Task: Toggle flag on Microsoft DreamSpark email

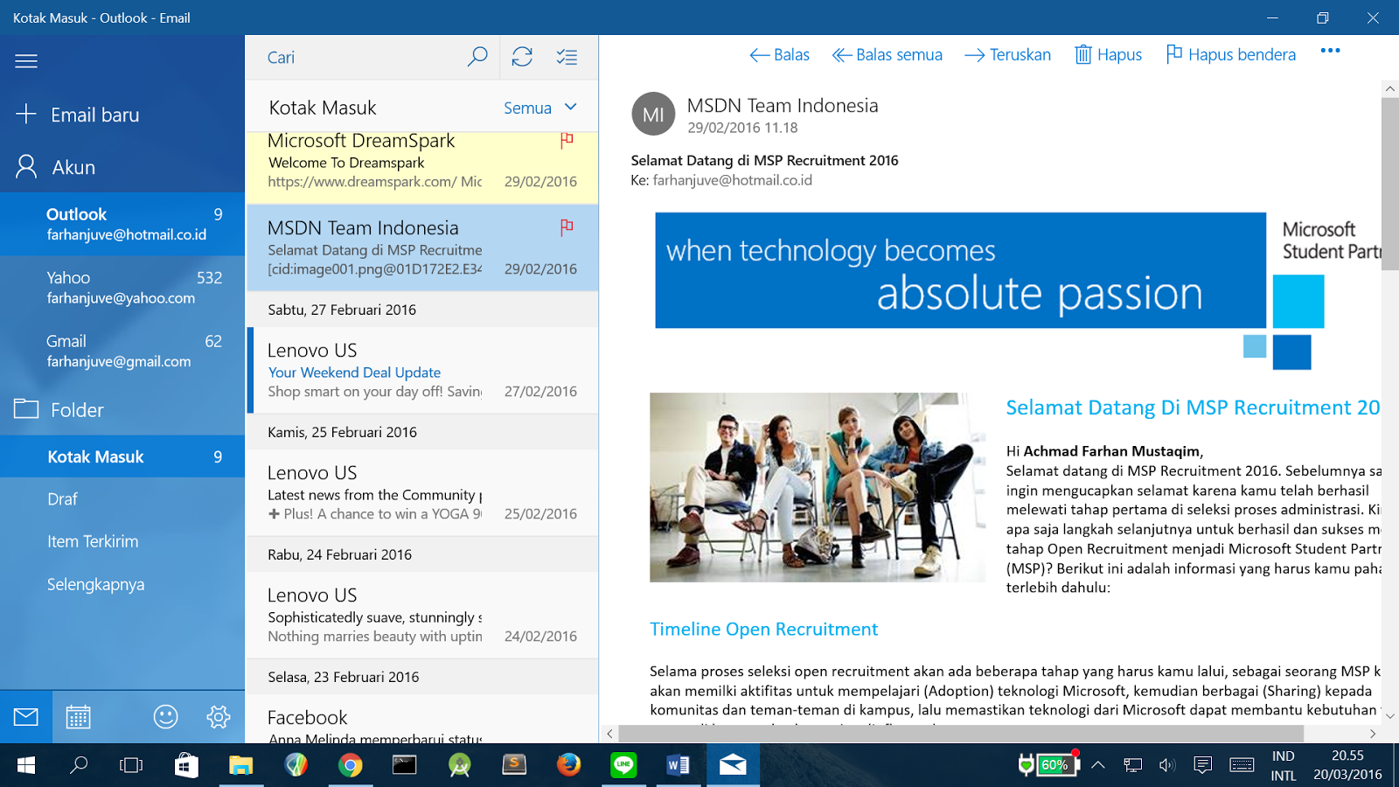Action: tap(567, 140)
